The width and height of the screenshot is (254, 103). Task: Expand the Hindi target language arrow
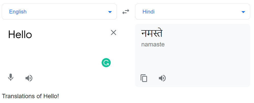243,12
